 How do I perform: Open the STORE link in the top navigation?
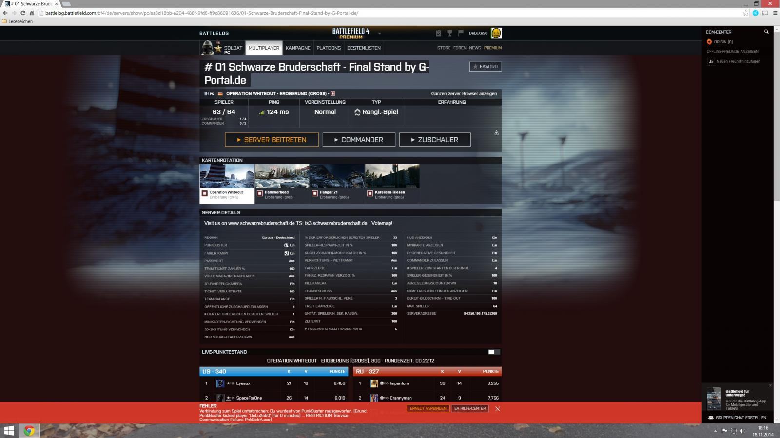[x=444, y=48]
